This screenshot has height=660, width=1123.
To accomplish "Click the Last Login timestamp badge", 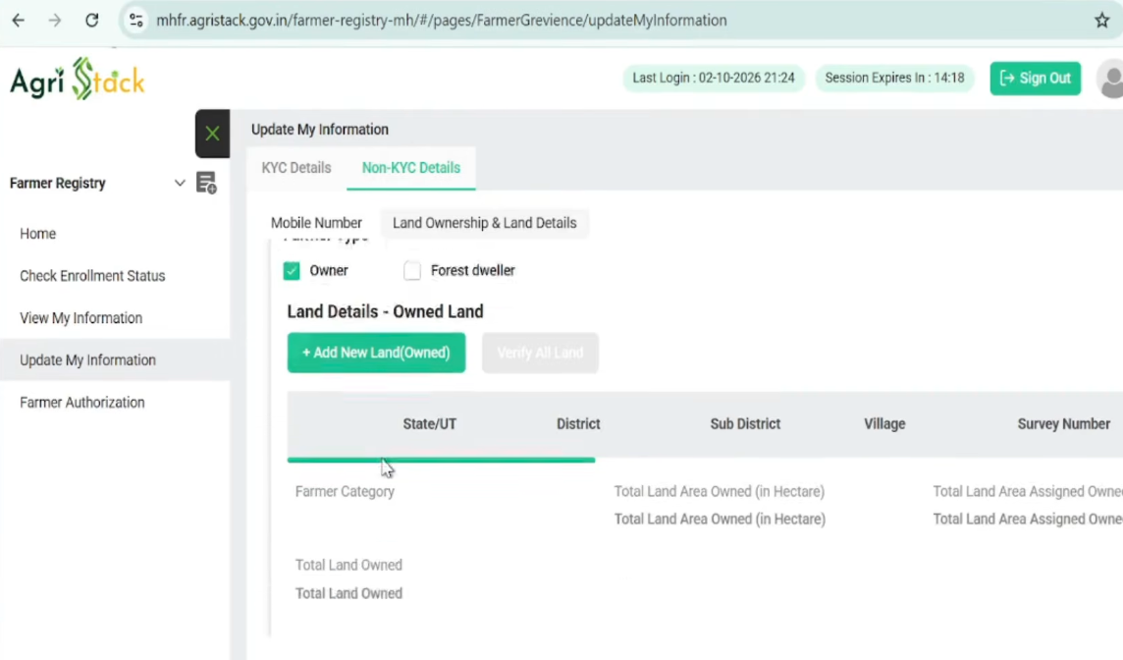I will pos(714,79).
